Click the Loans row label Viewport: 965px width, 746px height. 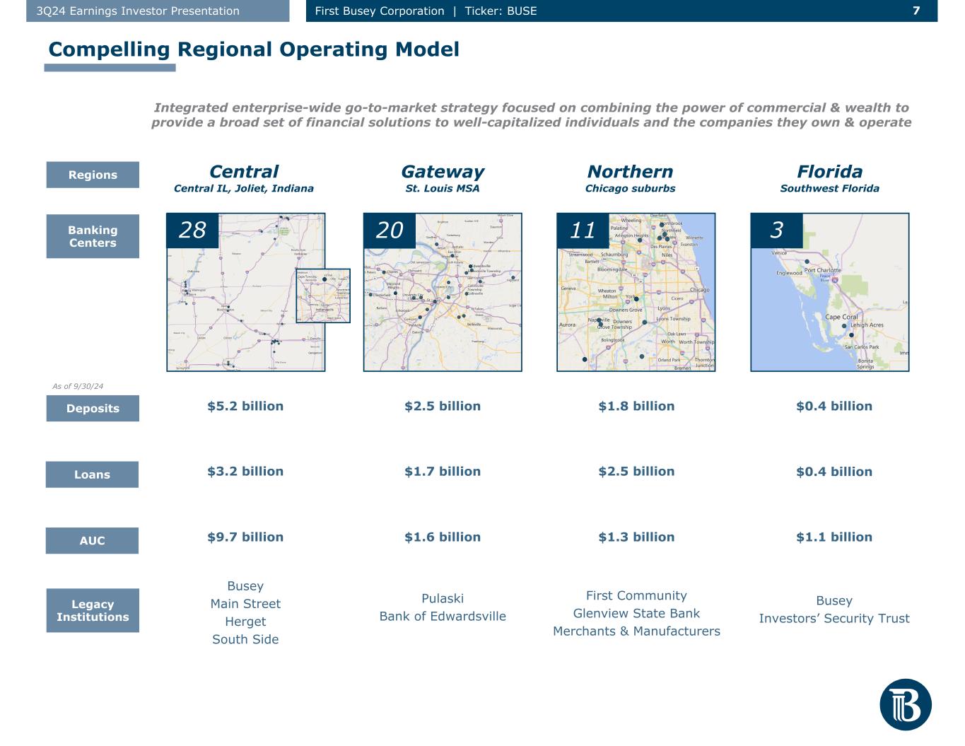pyautogui.click(x=92, y=474)
